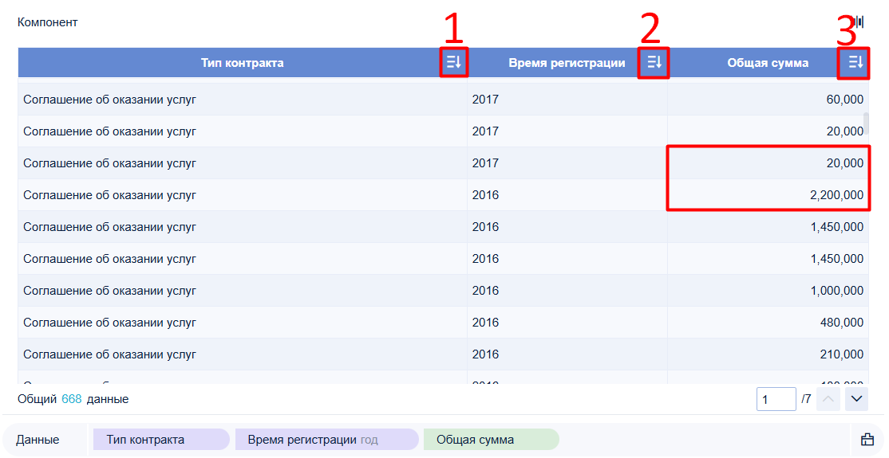889x458 pixels.
Task: Click the Тип контракта column header
Action: point(242,62)
